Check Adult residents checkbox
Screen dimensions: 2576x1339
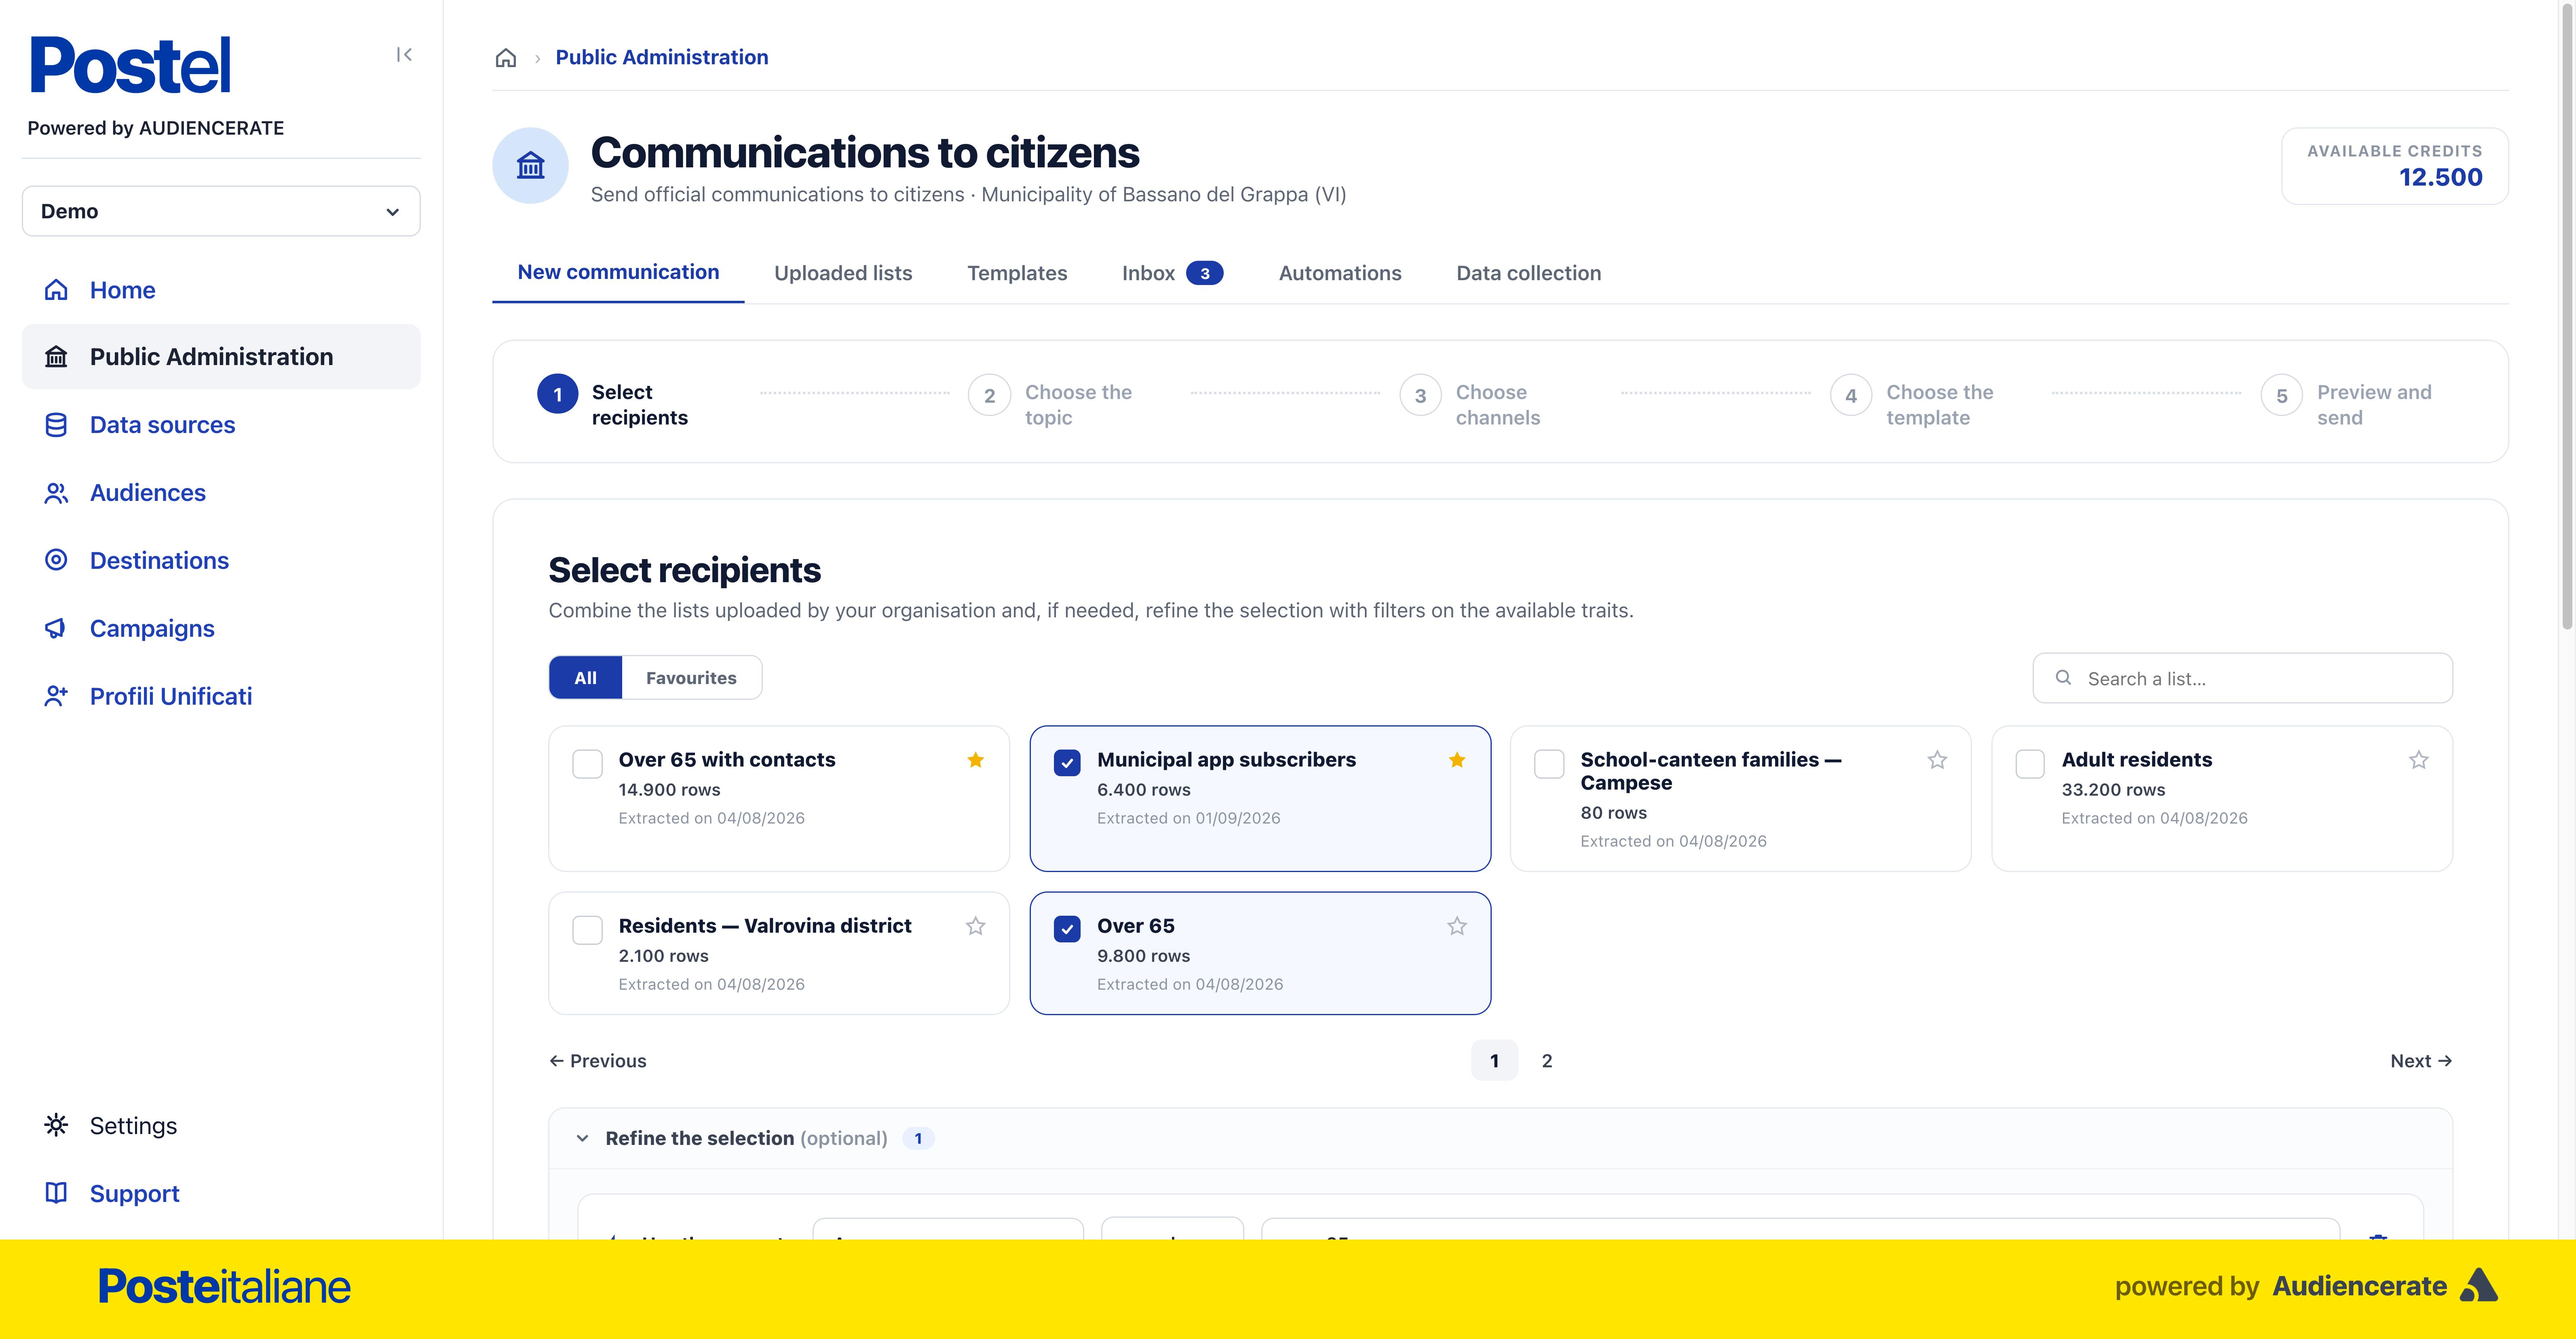(2030, 764)
